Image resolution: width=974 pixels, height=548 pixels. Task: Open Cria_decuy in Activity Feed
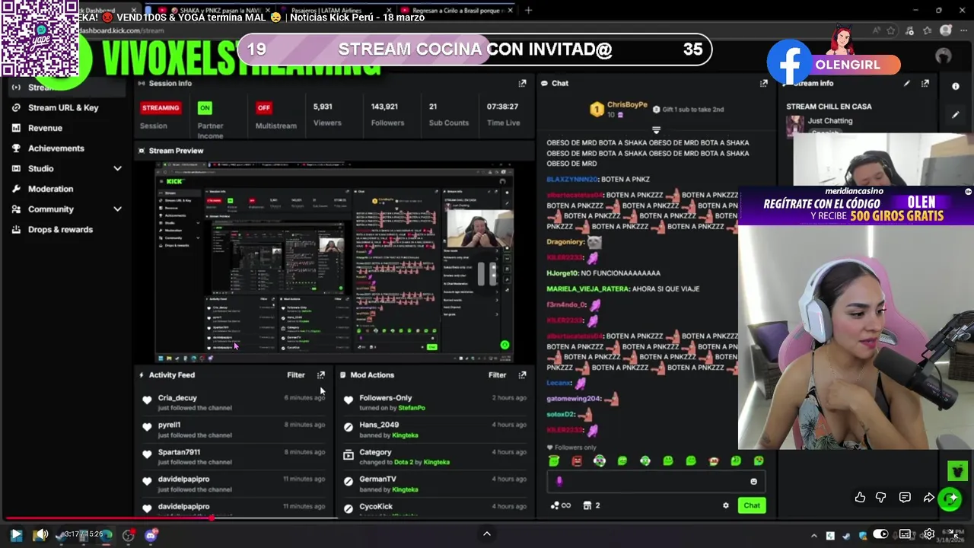tap(177, 397)
